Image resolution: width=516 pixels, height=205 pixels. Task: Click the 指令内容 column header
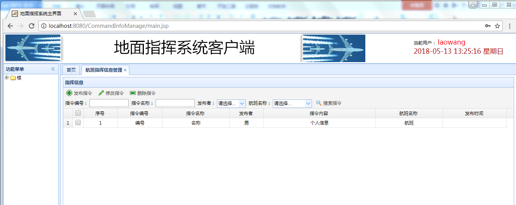[x=319, y=113]
